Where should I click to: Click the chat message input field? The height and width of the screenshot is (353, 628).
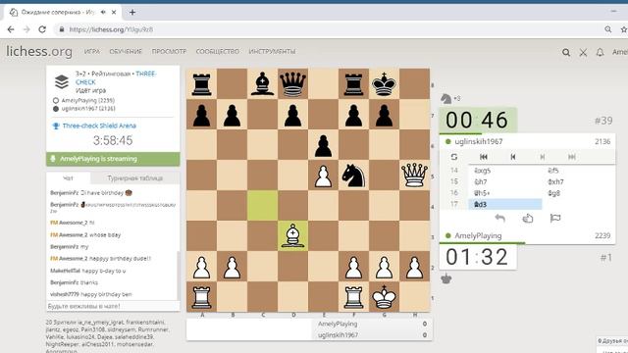(113, 306)
